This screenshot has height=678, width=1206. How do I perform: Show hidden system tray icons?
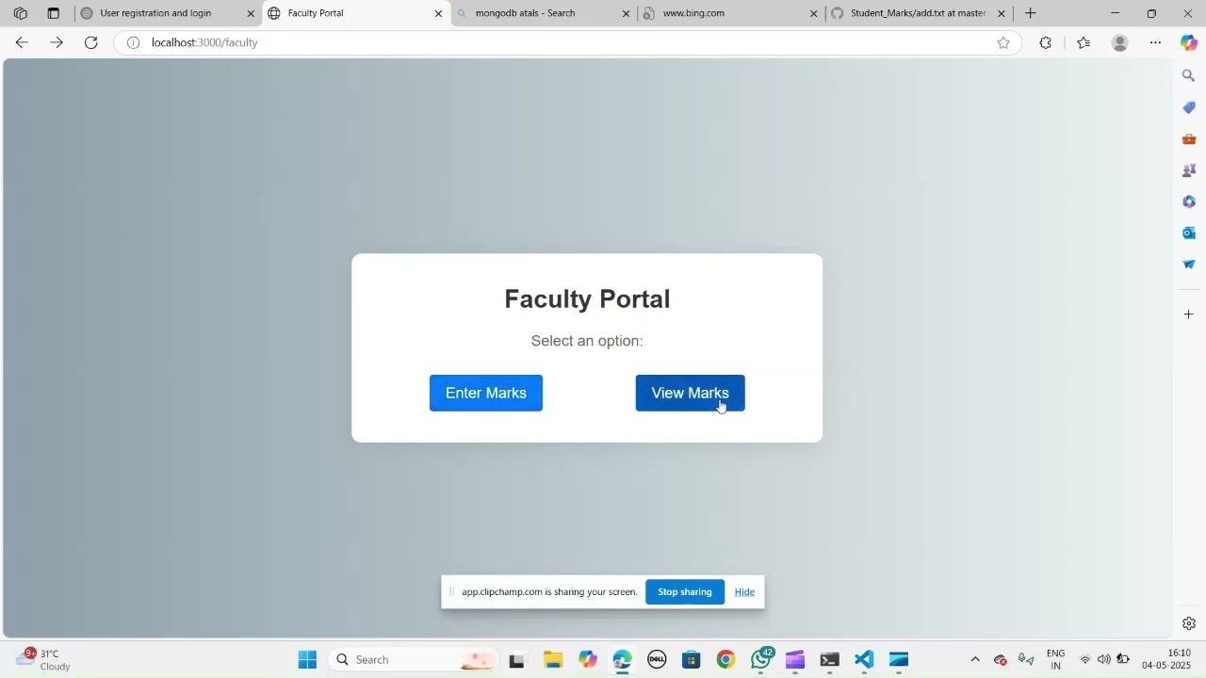pos(975,659)
